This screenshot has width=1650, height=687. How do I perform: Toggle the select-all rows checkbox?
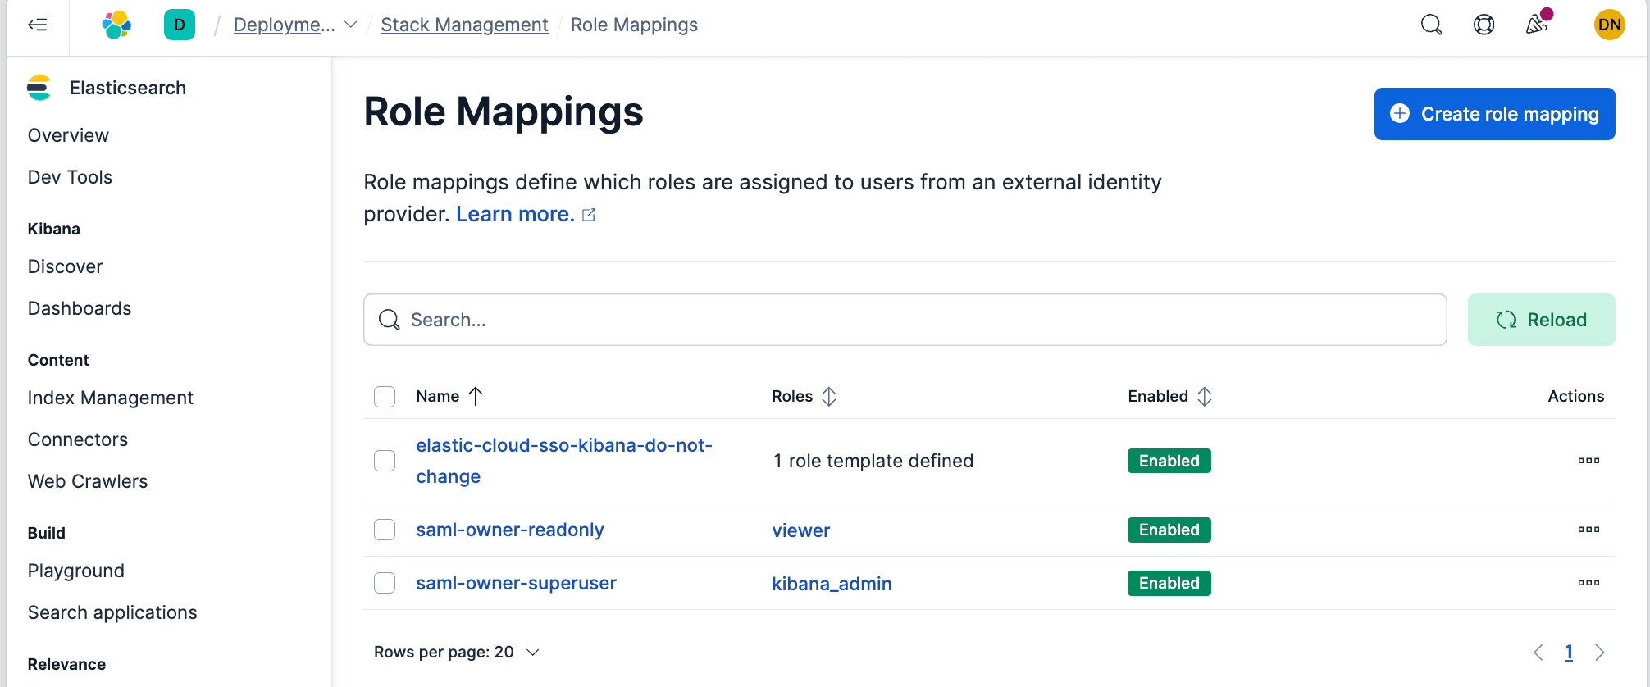(385, 397)
